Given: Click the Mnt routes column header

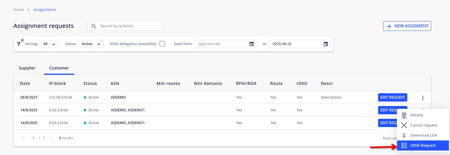Looking at the screenshot, I should (x=168, y=83).
